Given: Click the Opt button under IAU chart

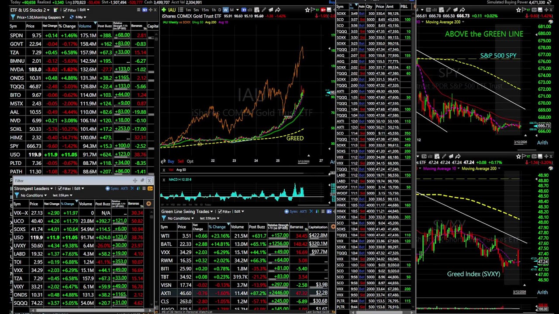Looking at the screenshot, I should coord(190,161).
